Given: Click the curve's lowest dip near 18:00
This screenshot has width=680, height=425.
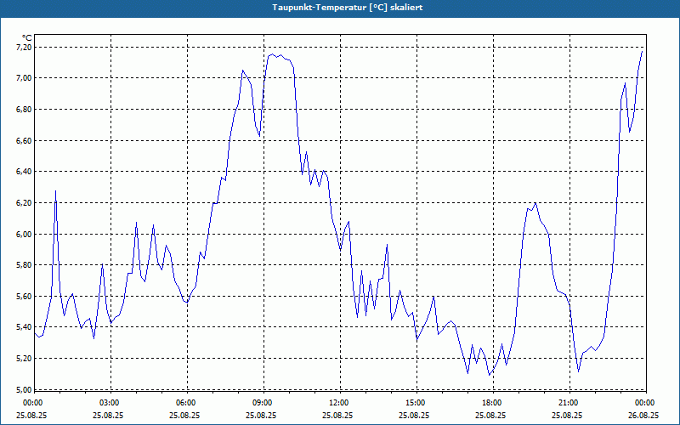Looking at the screenshot, I should tap(489, 375).
